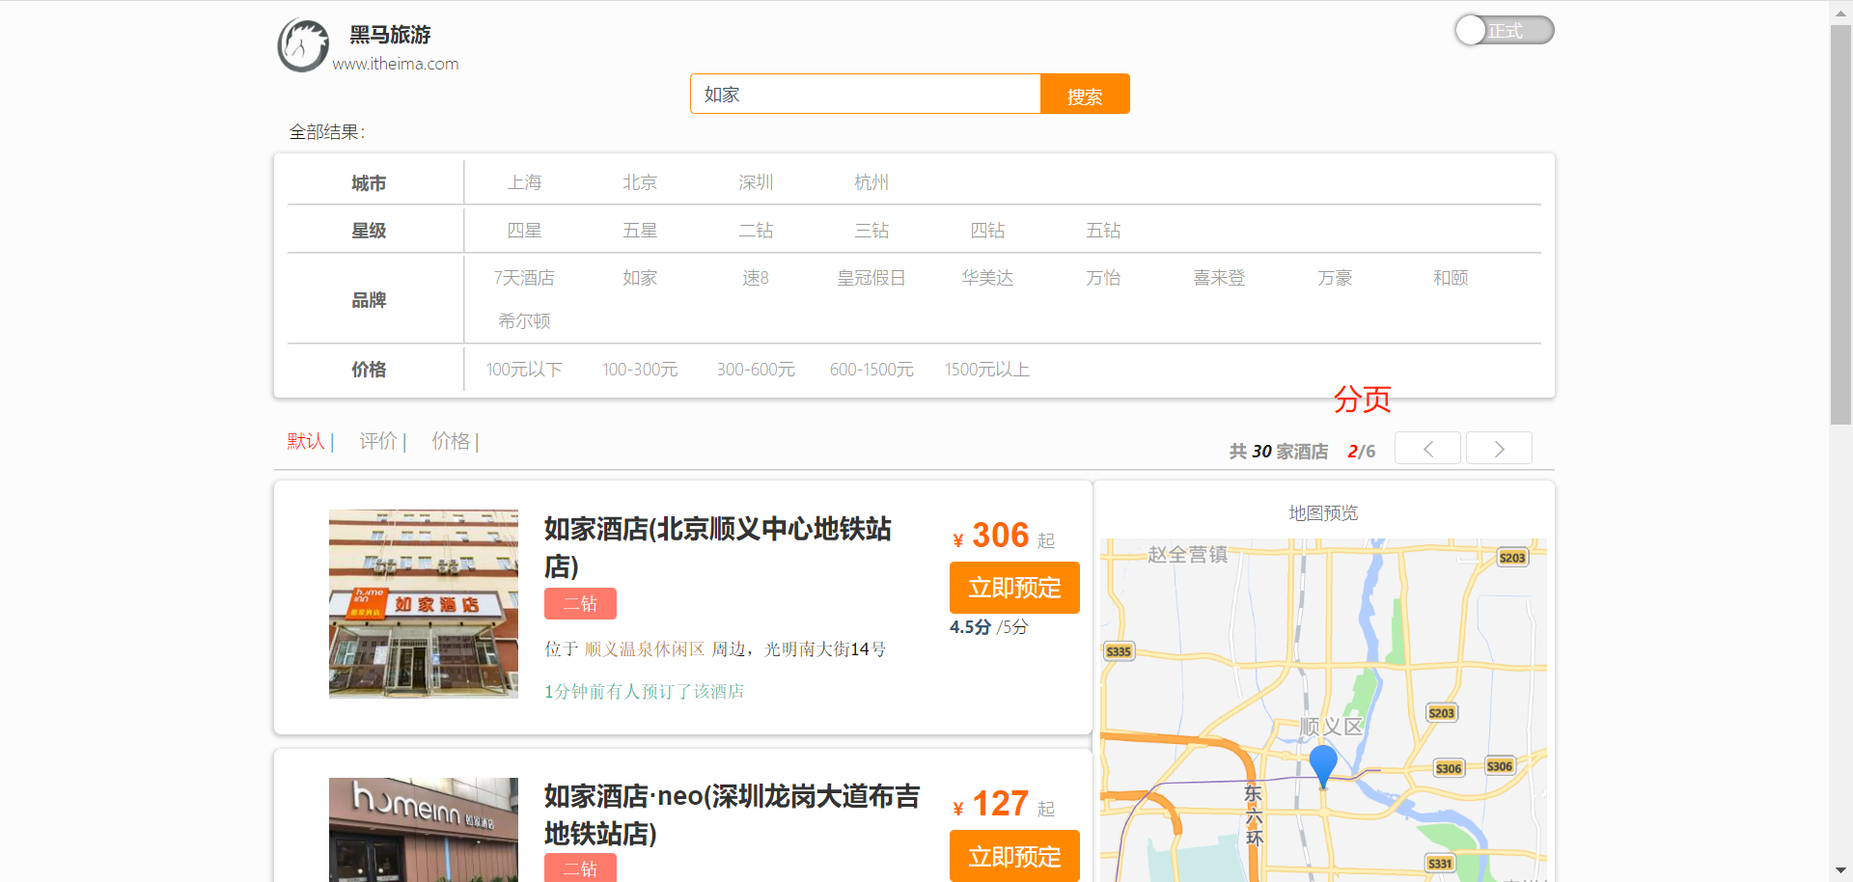Choose brand 万怡

click(x=1103, y=278)
